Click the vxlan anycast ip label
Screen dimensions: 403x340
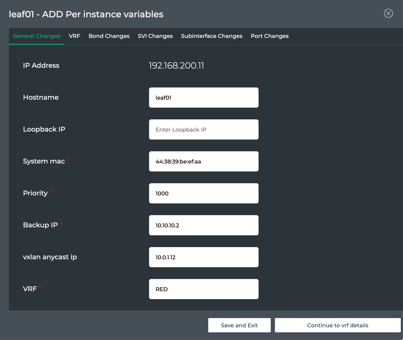click(x=50, y=257)
